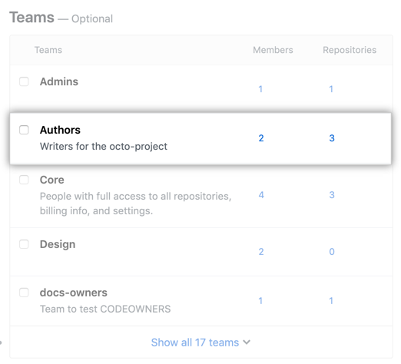Viewport: 401px width, 364px height.
Task: Open docs-owners members count link
Action: pos(260,301)
